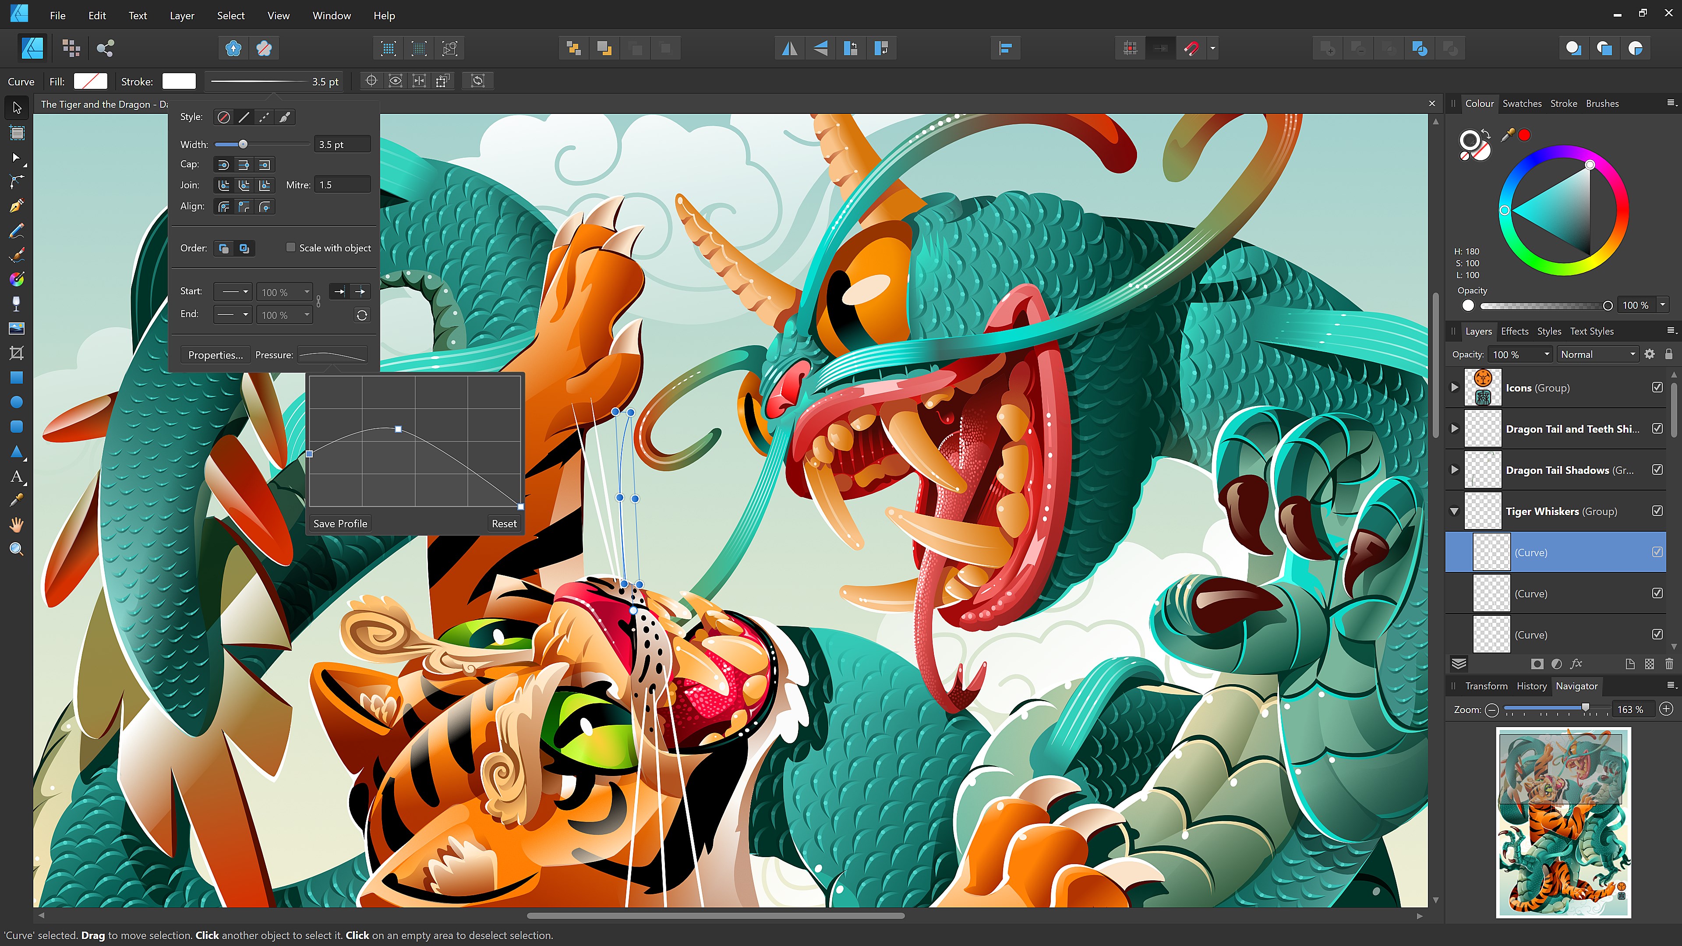Screen dimensions: 1682x946
Task: Open the colour wheel eyedropper
Action: pos(1508,135)
